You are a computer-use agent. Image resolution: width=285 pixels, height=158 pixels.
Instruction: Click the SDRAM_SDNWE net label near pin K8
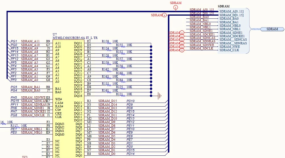coord(33,98)
